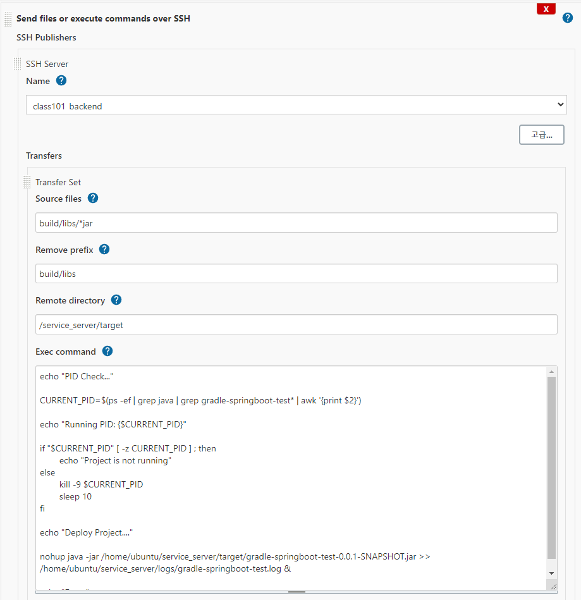Click the Transfer Set drag handle

pos(27,182)
